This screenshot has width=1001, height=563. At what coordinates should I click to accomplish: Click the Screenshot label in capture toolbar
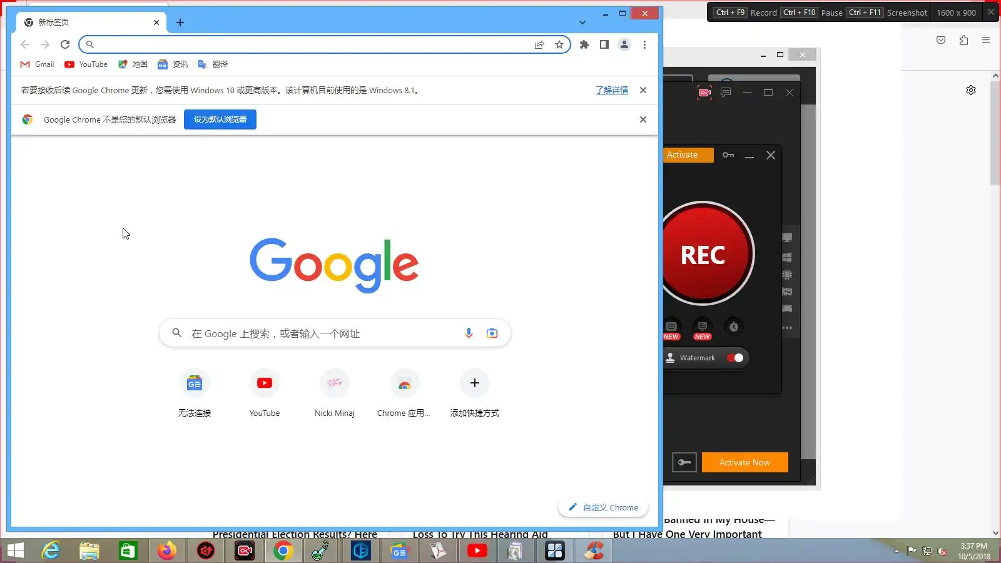coord(907,13)
